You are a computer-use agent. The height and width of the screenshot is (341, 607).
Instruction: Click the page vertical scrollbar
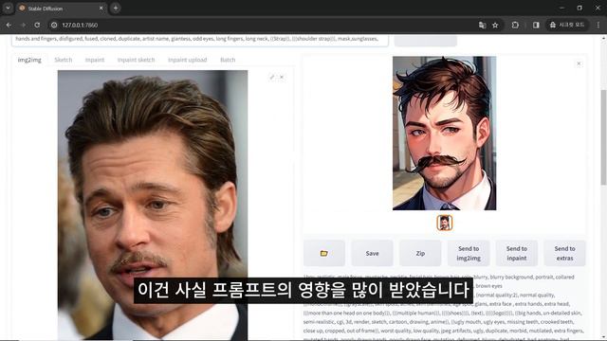(603, 137)
